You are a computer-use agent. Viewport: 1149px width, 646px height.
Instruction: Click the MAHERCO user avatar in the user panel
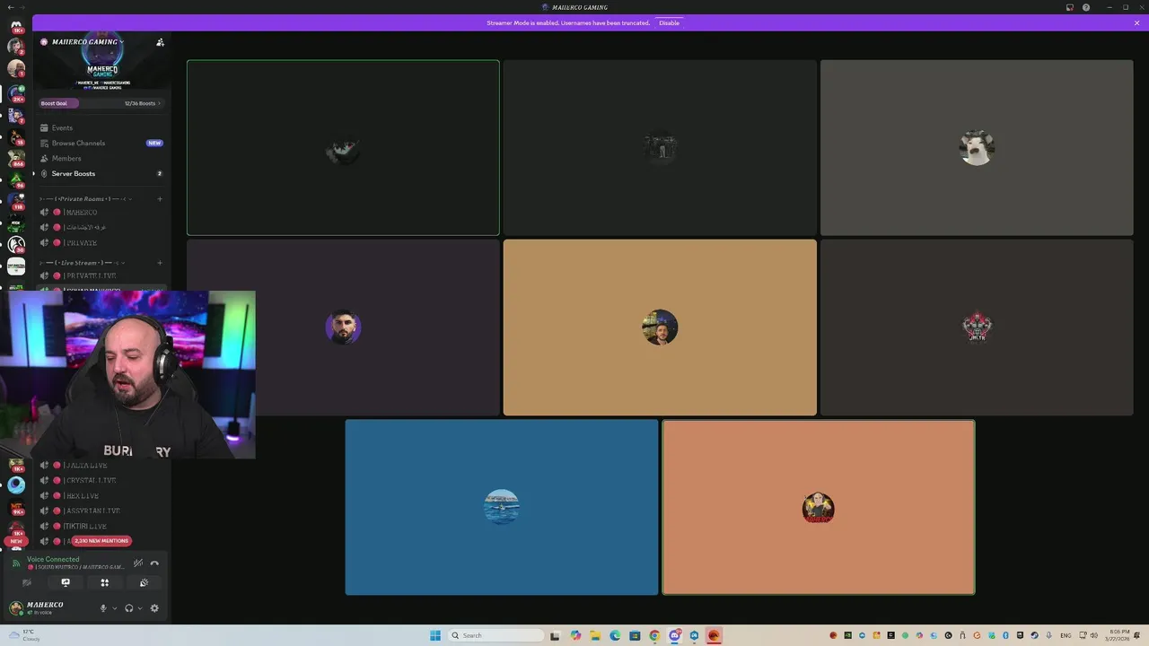pyautogui.click(x=15, y=608)
